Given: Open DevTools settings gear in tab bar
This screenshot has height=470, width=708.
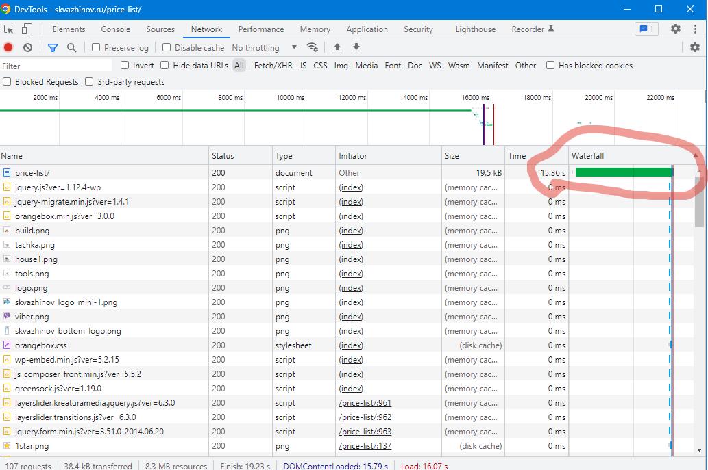Looking at the screenshot, I should (x=676, y=29).
